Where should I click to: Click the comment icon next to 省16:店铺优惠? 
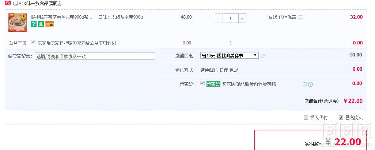click(x=301, y=17)
